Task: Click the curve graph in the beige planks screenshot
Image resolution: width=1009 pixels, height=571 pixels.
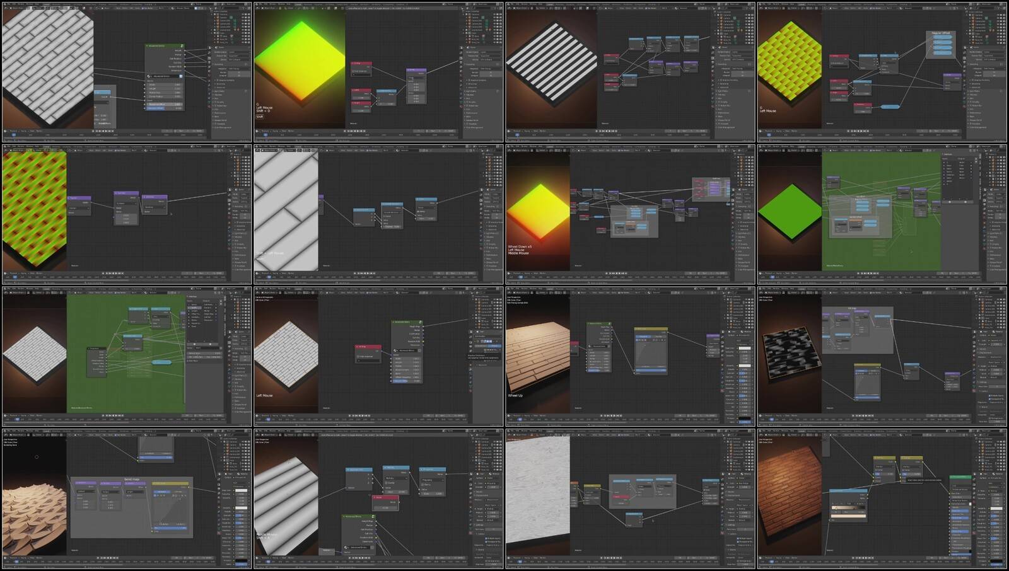Action: [x=651, y=353]
